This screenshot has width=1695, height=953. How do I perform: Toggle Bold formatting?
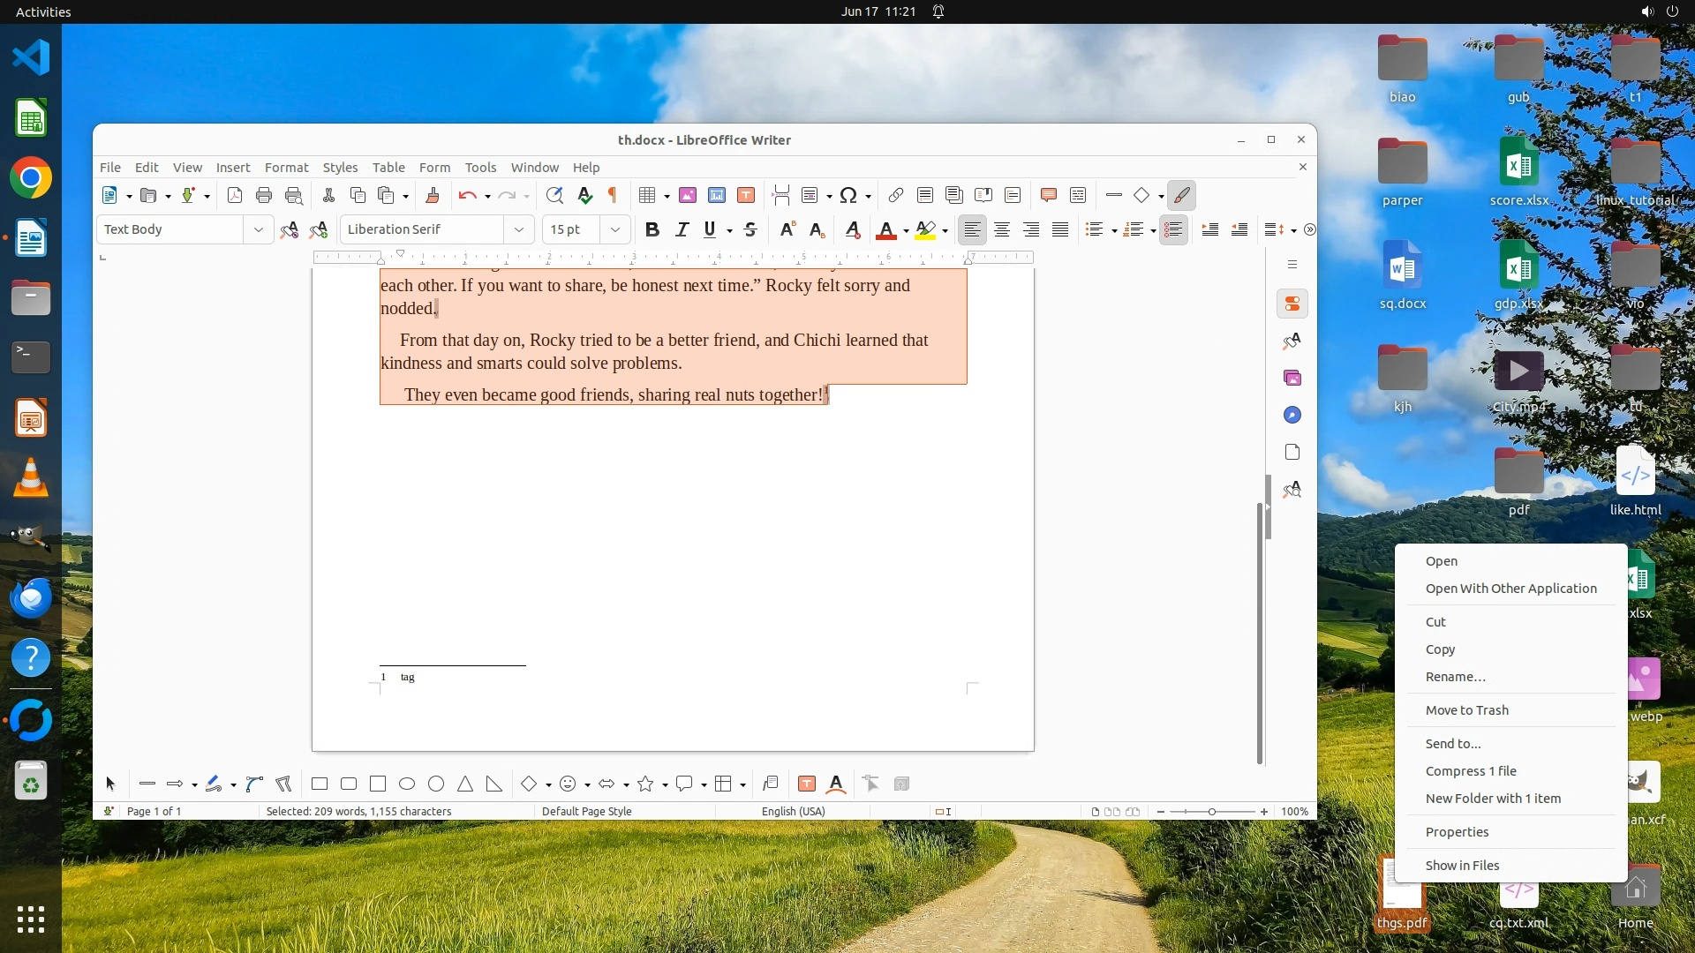(652, 230)
